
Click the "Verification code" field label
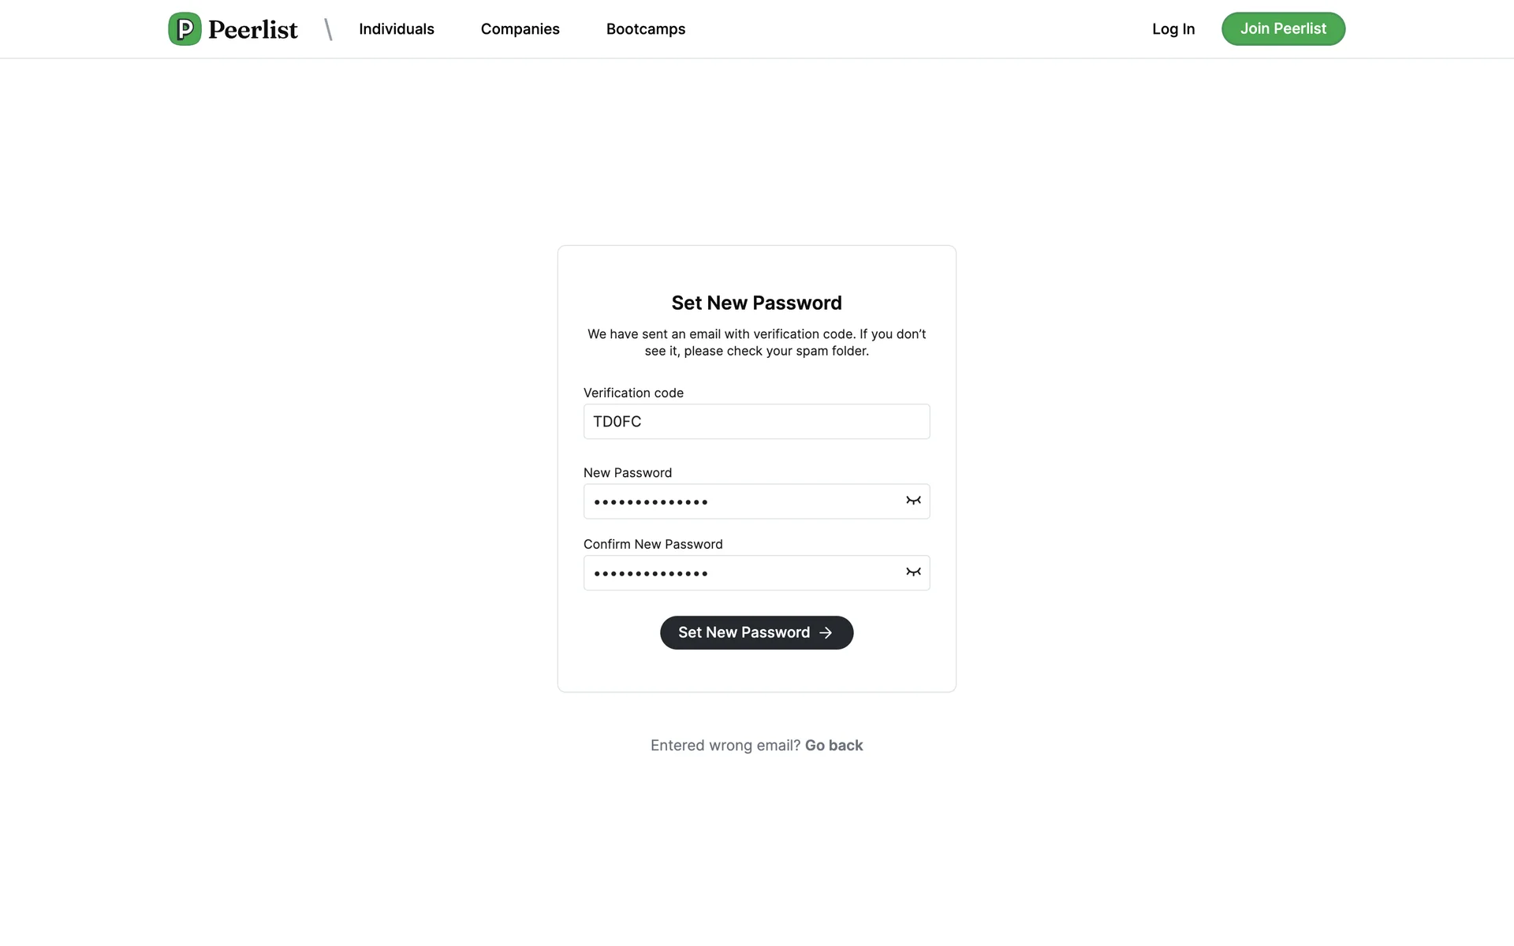click(x=633, y=393)
